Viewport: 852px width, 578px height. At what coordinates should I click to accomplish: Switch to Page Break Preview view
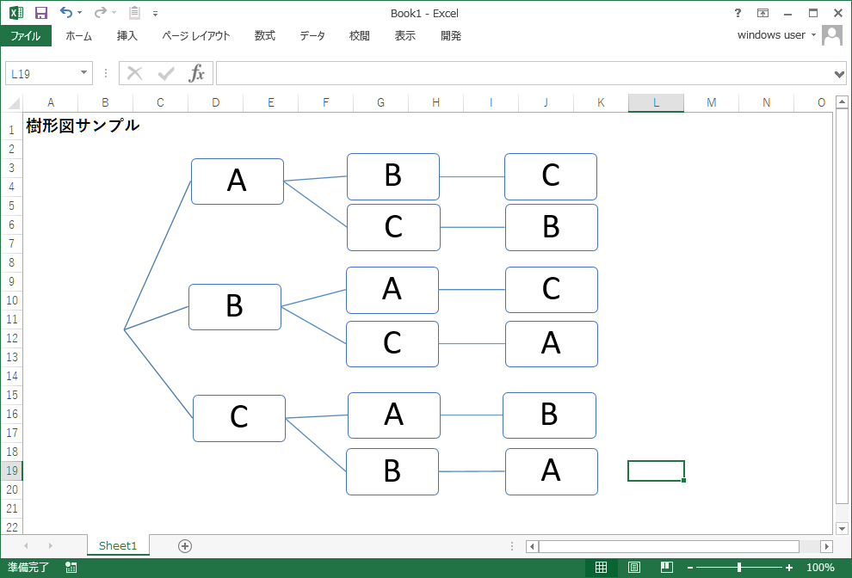666,568
